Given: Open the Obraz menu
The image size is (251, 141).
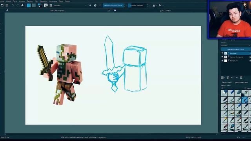Looking at the screenshot, I should pos(15,1).
